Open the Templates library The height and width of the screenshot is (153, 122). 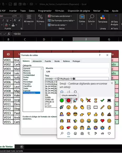tap(103, 19)
